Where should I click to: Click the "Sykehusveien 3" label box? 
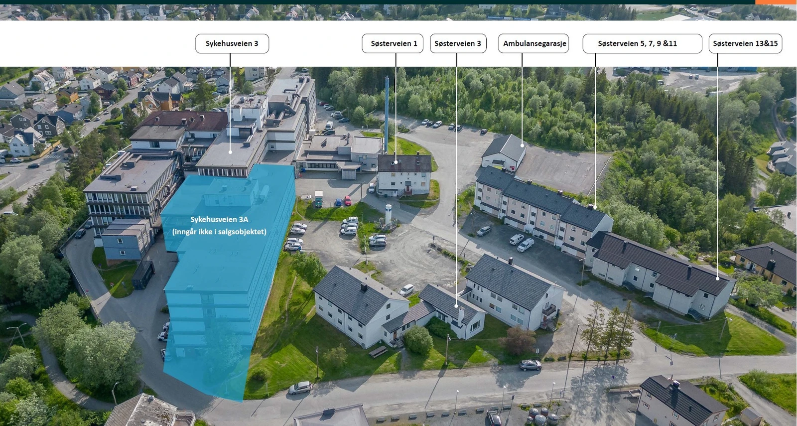click(x=232, y=44)
